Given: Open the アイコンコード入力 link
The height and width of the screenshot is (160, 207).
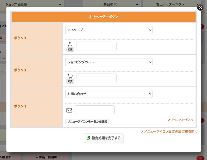Looking at the screenshot, I should [180, 120].
